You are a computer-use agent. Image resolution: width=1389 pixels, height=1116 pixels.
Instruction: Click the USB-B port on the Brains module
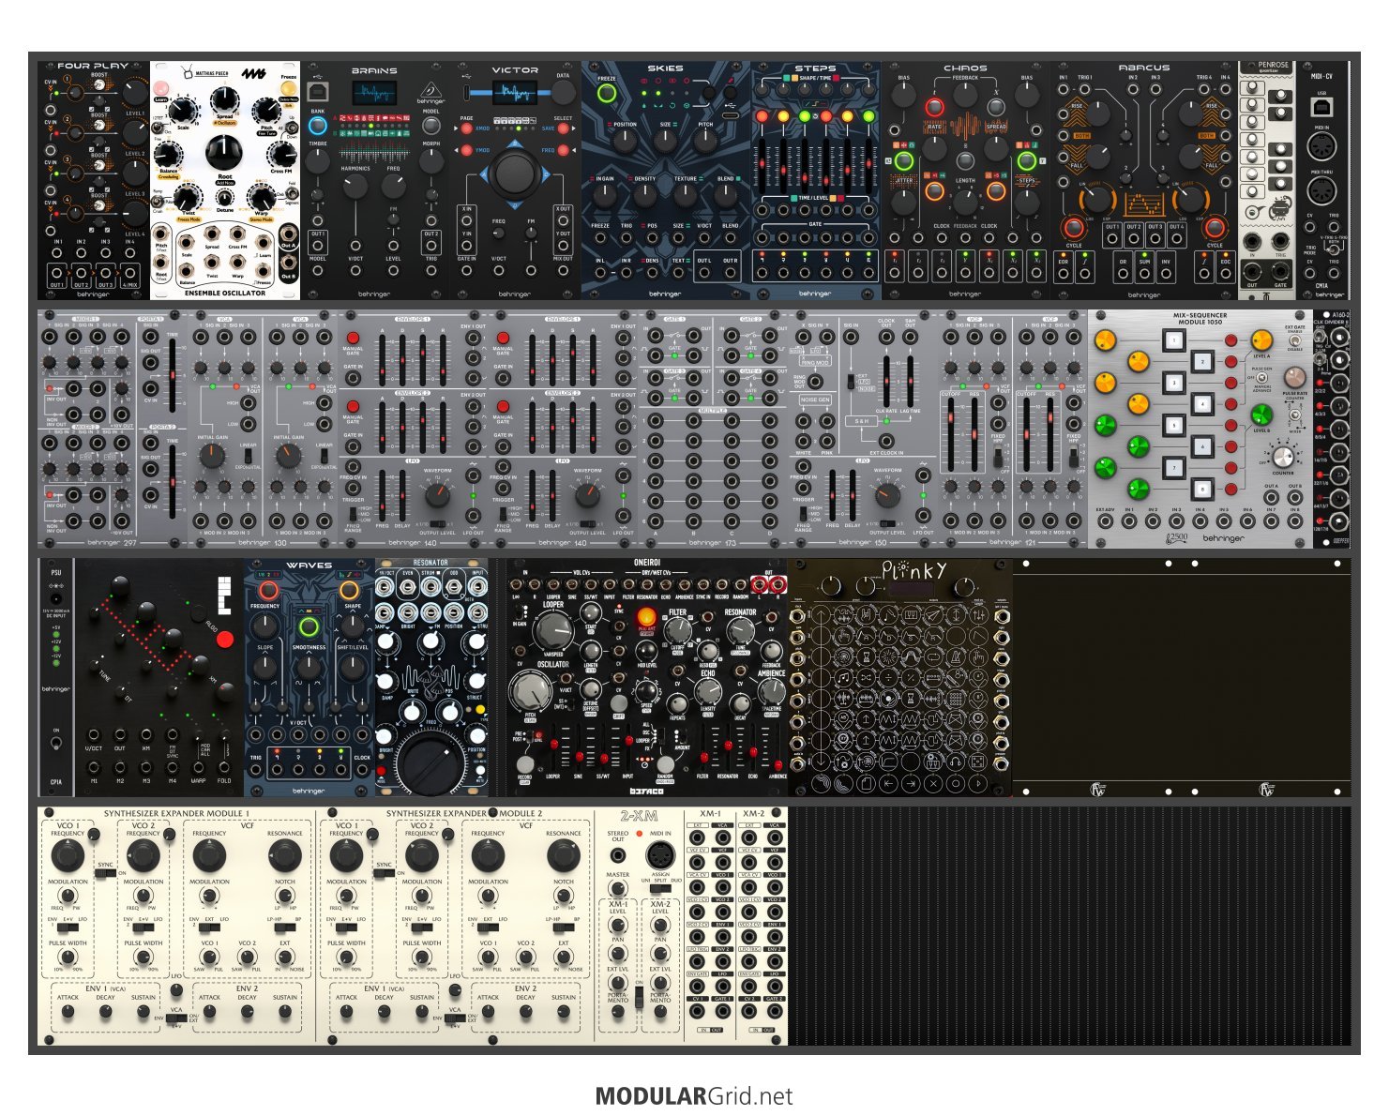point(318,91)
